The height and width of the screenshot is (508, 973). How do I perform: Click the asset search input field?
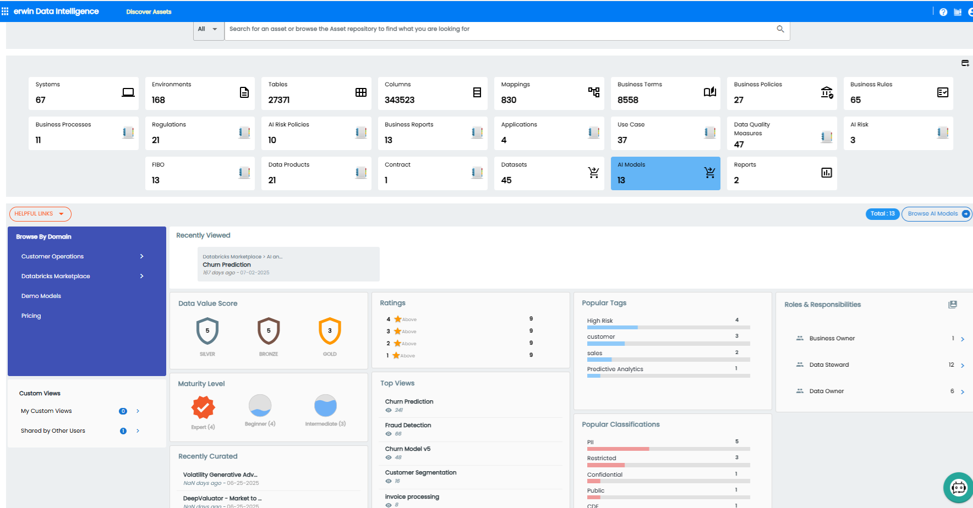click(501, 29)
